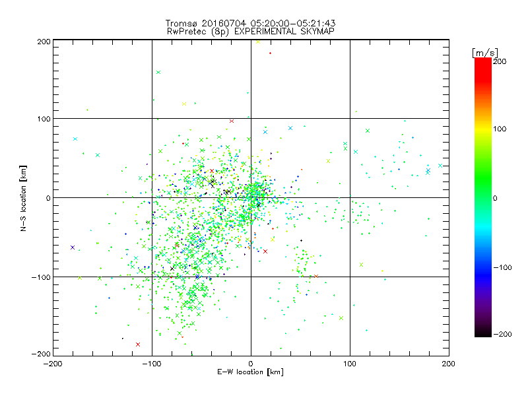Click the x-axis tick label '-200'

(53, 364)
